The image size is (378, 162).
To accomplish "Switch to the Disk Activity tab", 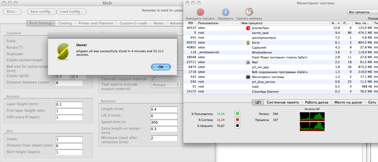I will click(317, 102).
